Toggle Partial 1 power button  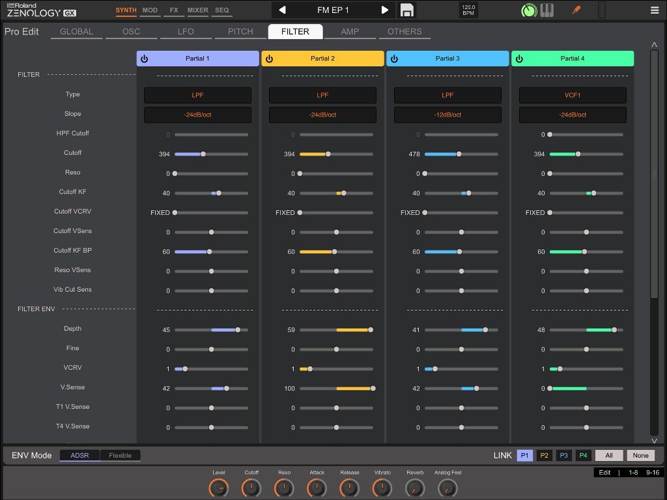tap(145, 59)
